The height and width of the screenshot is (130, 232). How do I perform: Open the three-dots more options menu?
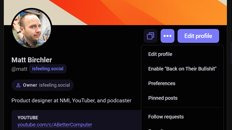coord(168,36)
